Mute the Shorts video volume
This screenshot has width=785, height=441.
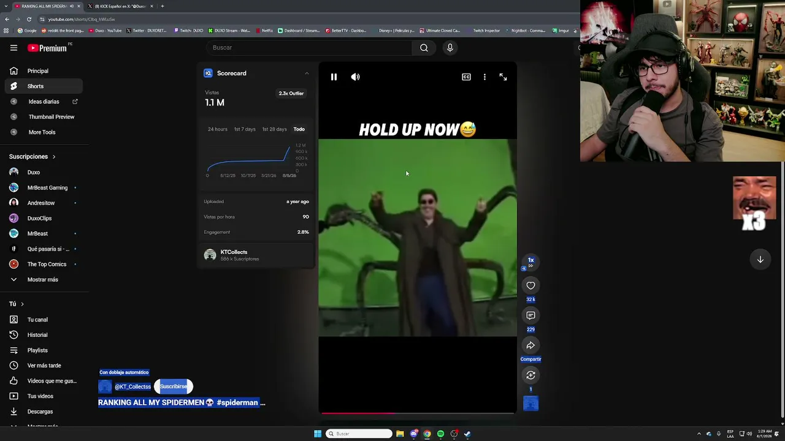[355, 77]
